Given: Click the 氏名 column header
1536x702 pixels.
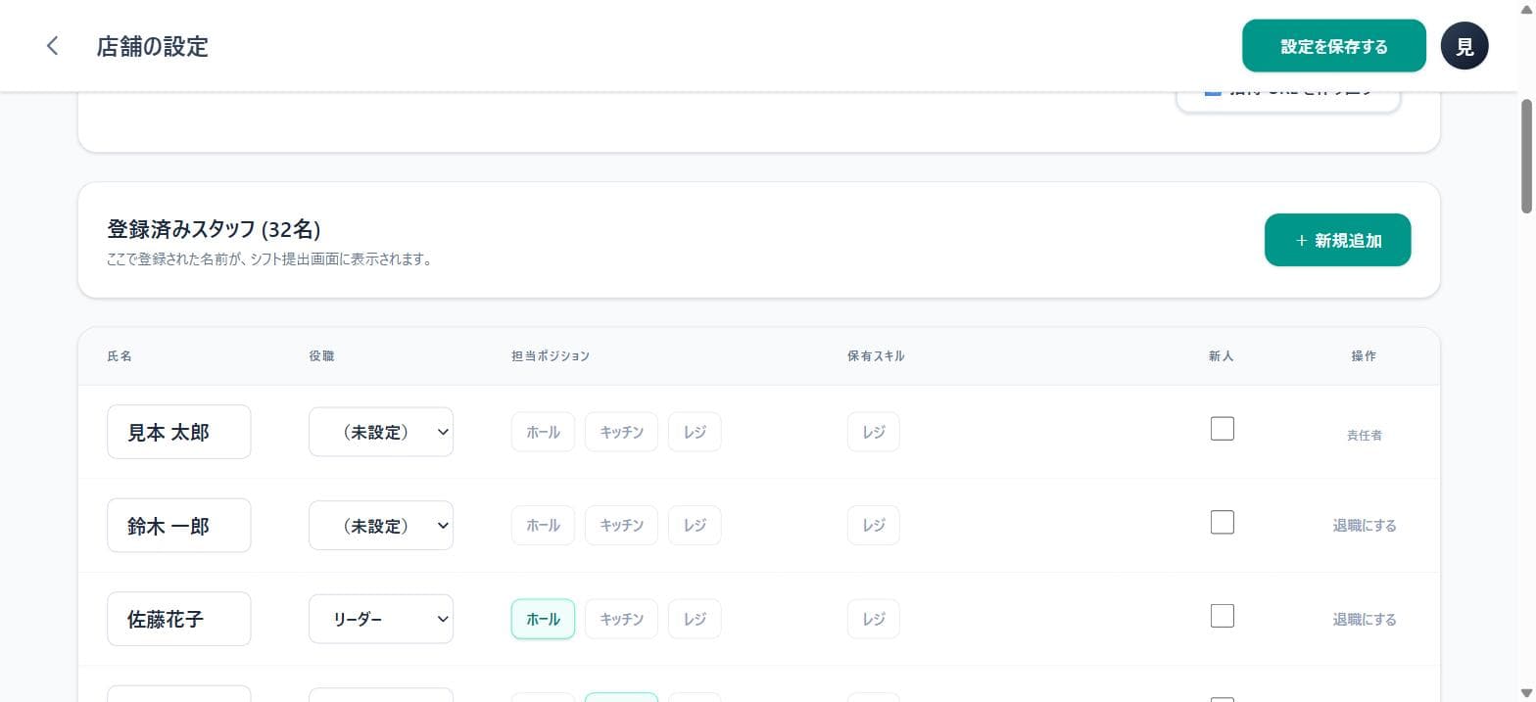Looking at the screenshot, I should pos(120,356).
